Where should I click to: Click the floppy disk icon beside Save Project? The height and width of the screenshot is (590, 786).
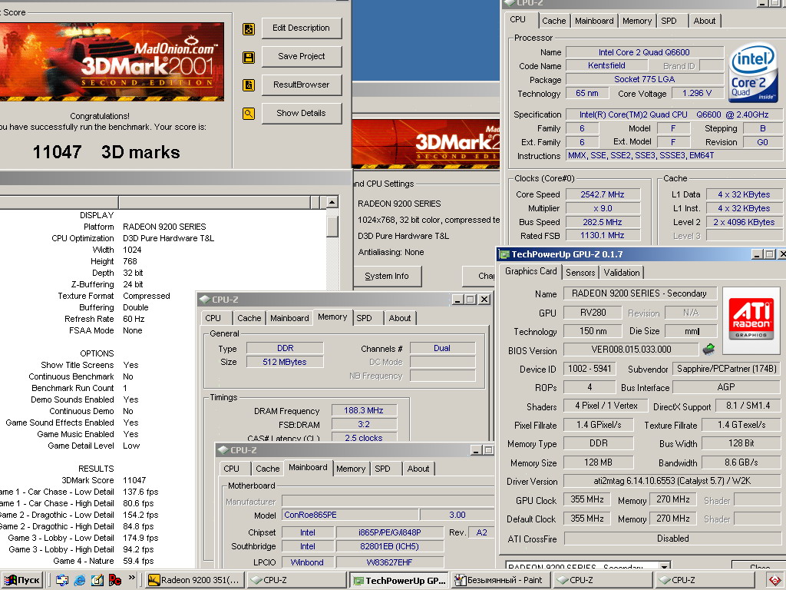pyautogui.click(x=249, y=57)
